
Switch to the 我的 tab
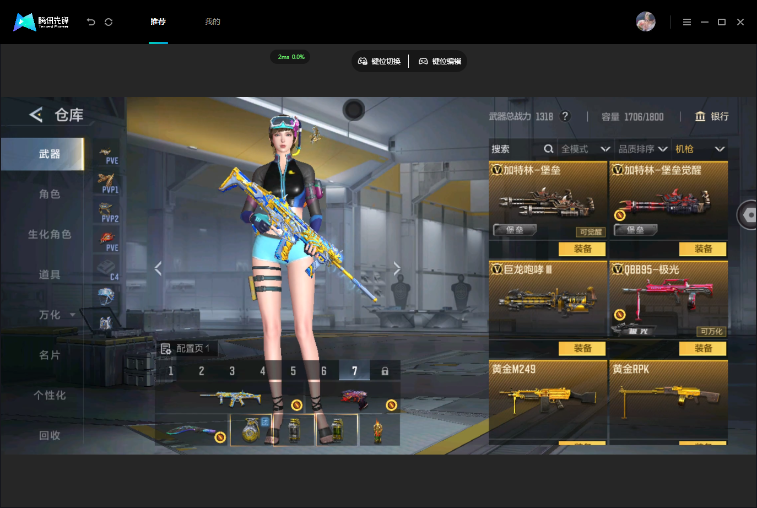[x=213, y=21]
